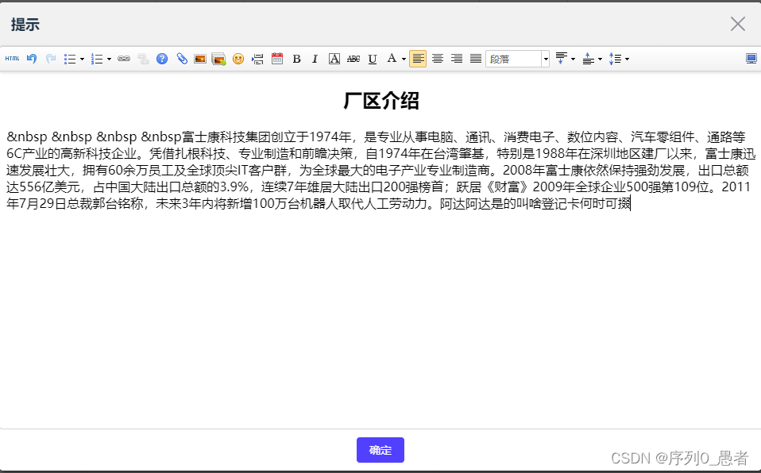Toggle italic formatting
Viewport: 761px width, 473px height.
pos(315,58)
